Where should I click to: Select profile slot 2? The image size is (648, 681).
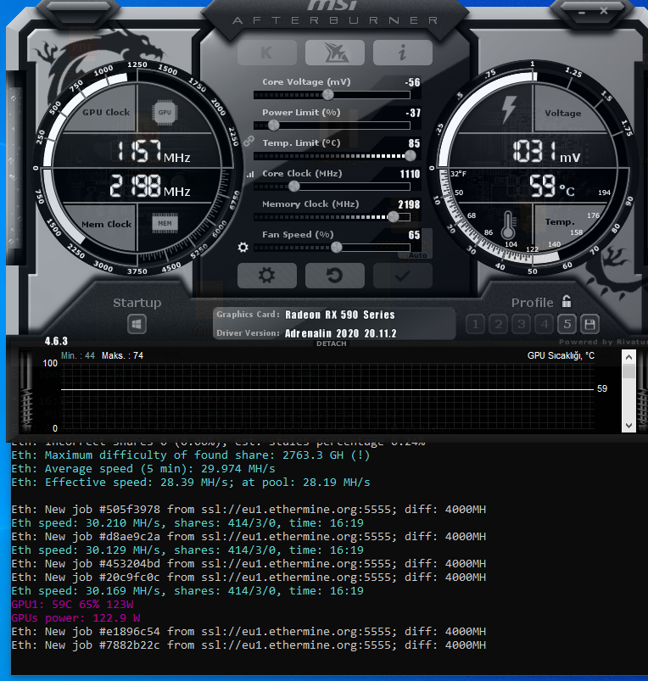[x=499, y=324]
